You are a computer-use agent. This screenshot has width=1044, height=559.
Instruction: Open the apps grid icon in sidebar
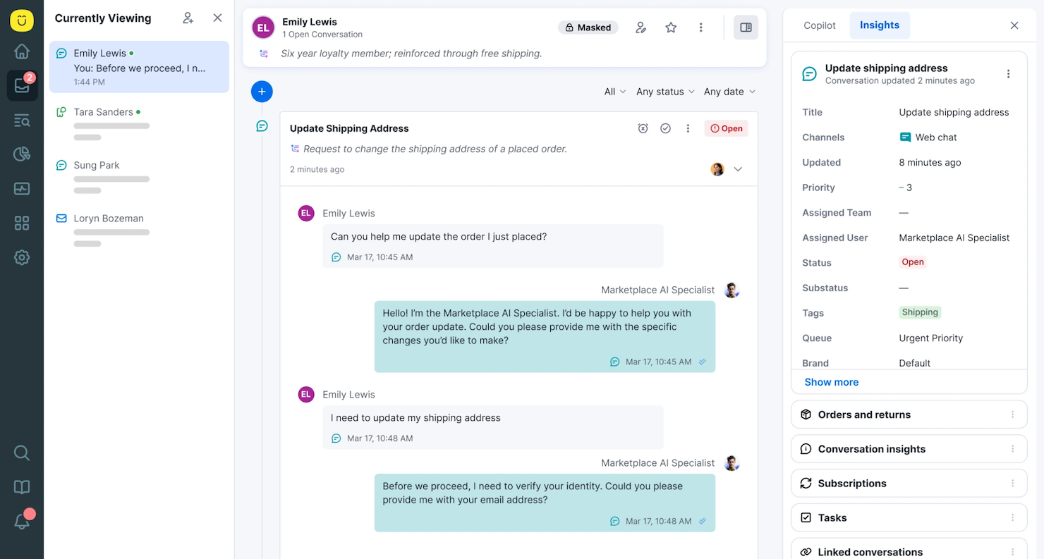point(22,223)
